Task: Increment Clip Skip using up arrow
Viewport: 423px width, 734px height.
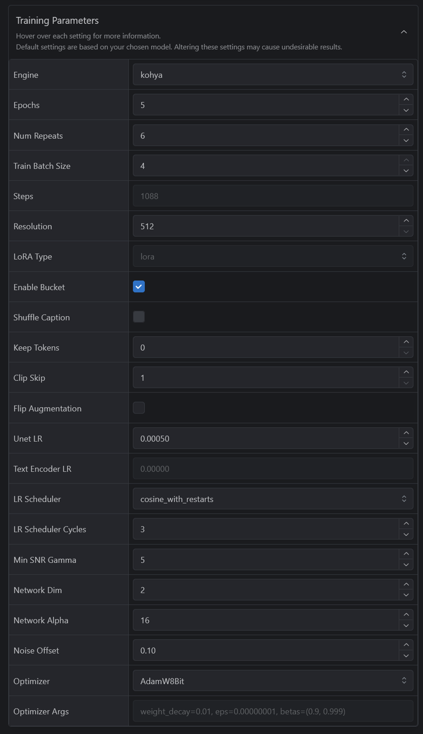Action: (406, 372)
